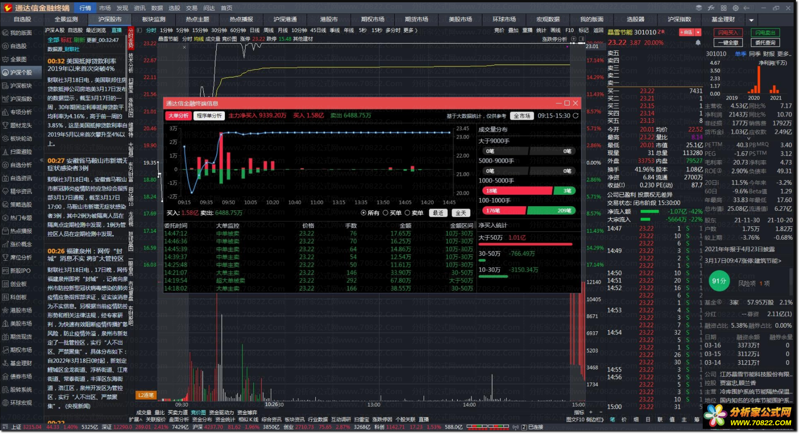
Task: Expand 更多 next to 财报
Action: click(784, 54)
